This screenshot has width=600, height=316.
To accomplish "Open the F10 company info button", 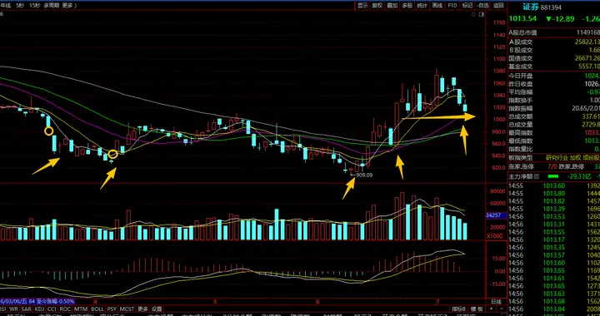I will 452,5.
